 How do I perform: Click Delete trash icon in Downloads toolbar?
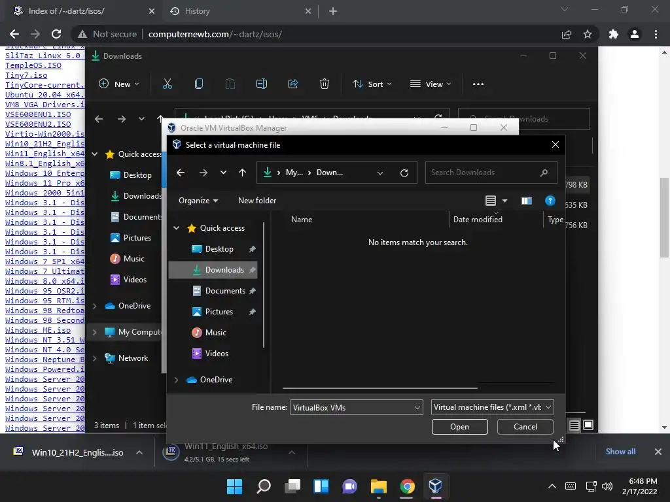point(325,84)
